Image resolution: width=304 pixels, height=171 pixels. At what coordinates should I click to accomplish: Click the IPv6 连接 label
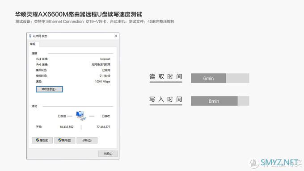tap(42, 65)
